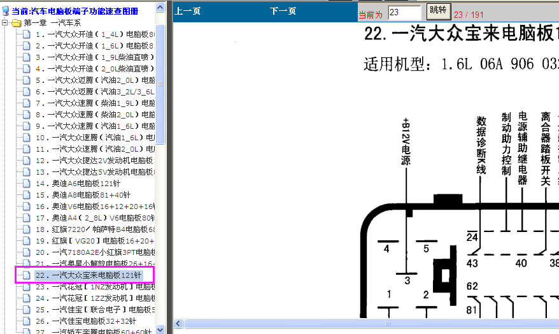559x334 pixels.
Task: Open item 15 奥迪A8电脑板81+40针
Action: pos(83,195)
